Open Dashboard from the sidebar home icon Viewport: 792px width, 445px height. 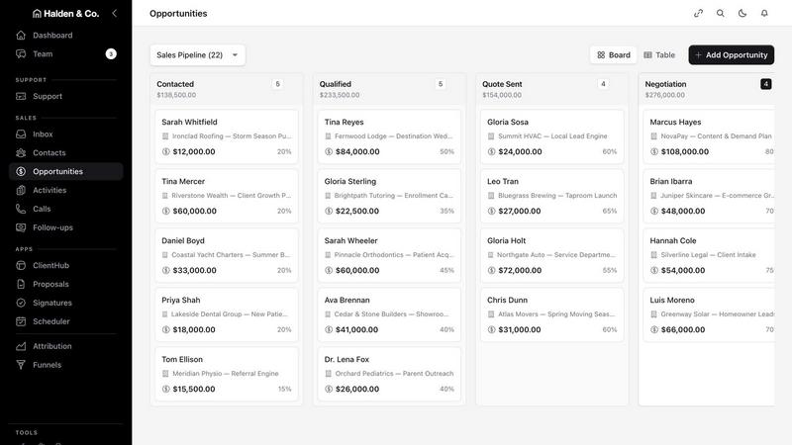[21, 35]
